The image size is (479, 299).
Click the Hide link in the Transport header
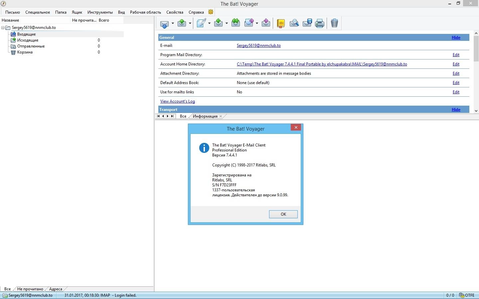pyautogui.click(x=456, y=110)
